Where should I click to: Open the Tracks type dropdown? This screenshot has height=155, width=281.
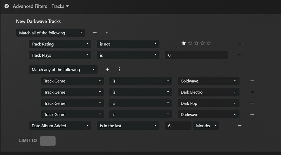tap(60, 6)
